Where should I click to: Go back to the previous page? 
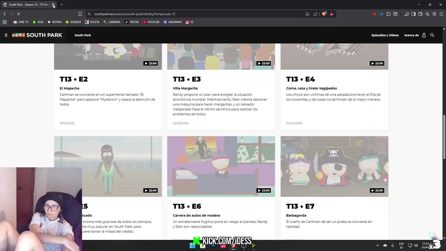[x=5, y=14]
